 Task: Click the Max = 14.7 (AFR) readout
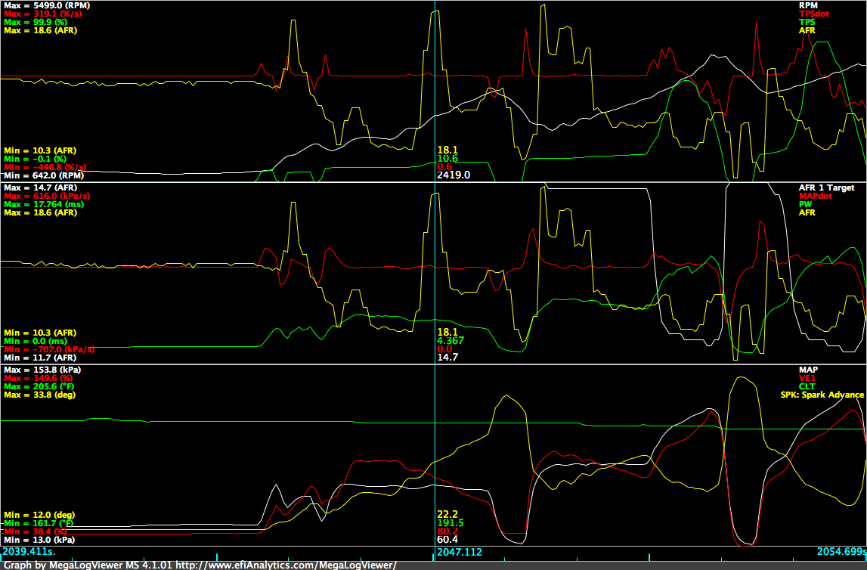[40, 188]
